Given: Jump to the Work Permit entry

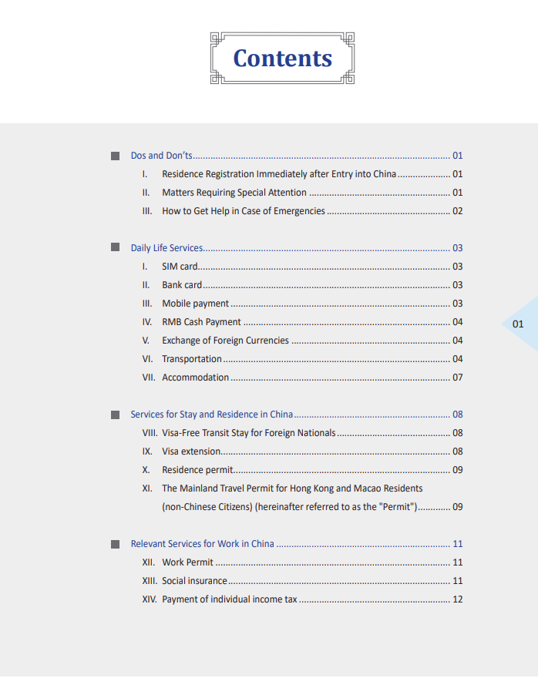Looking at the screenshot, I should coord(187,562).
